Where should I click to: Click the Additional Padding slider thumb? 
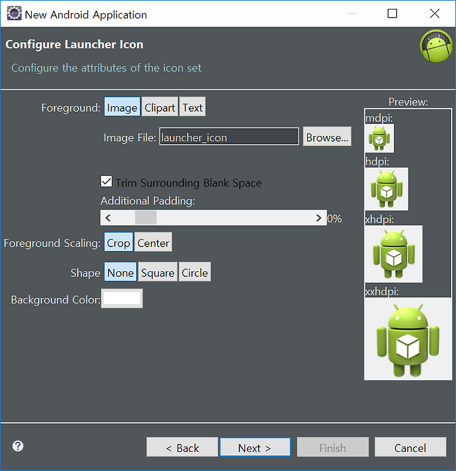point(146,217)
